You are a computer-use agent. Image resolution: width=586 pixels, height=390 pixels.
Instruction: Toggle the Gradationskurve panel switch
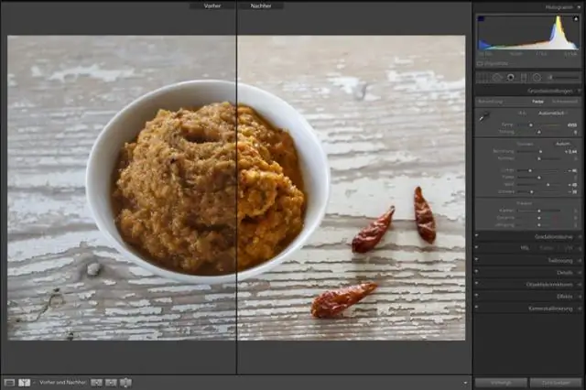point(476,235)
